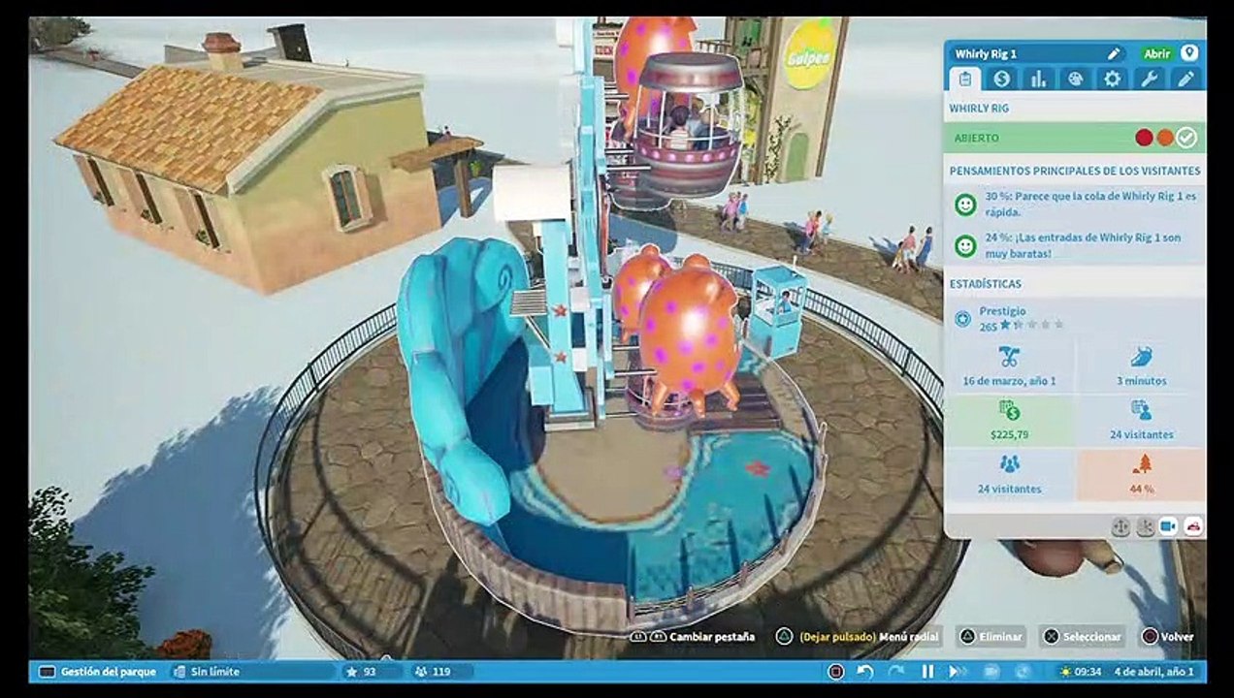Click opening date scissors ribbon icon
Image resolution: width=1234 pixels, height=698 pixels.
tap(1009, 358)
